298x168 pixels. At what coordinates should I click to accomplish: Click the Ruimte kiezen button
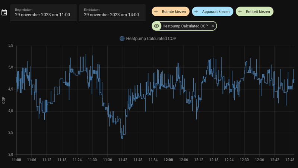tap(171, 11)
